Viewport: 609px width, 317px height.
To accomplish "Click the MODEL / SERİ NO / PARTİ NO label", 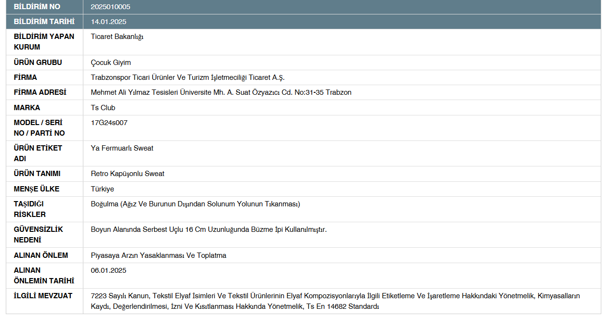I will click(39, 128).
